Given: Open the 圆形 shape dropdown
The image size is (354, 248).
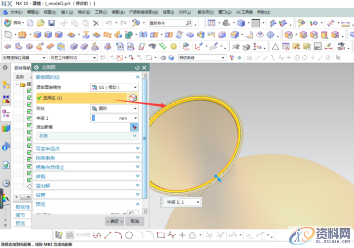Looking at the screenshot, I should 114,108.
